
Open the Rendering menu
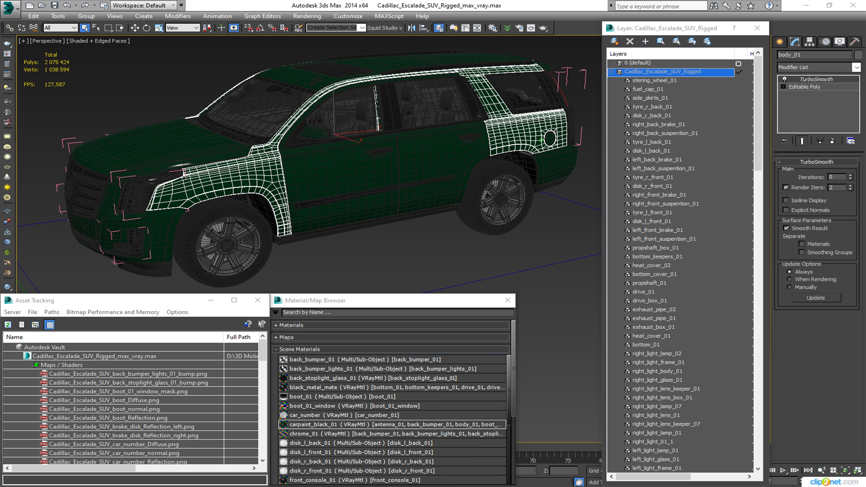[x=307, y=16]
